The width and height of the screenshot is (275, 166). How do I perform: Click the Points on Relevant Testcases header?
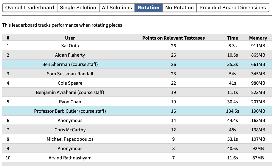tap(173, 38)
